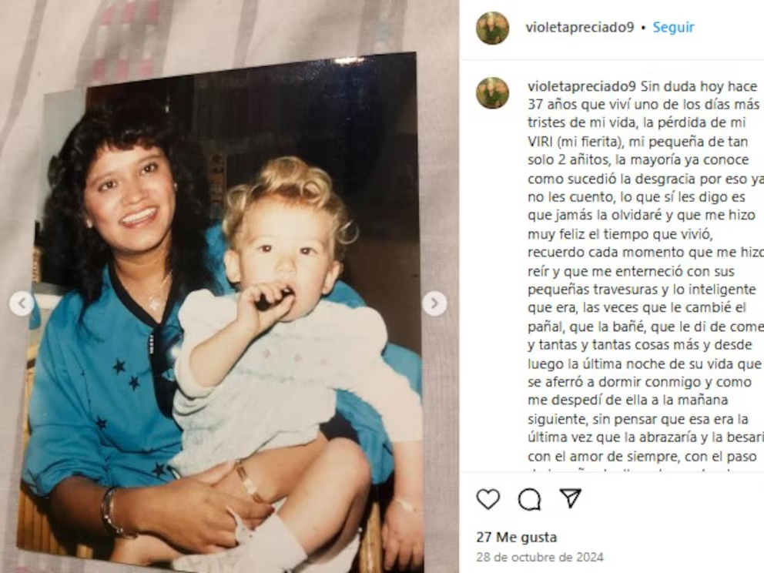Open the header profile avatar of violetapreciado9

coord(492,28)
